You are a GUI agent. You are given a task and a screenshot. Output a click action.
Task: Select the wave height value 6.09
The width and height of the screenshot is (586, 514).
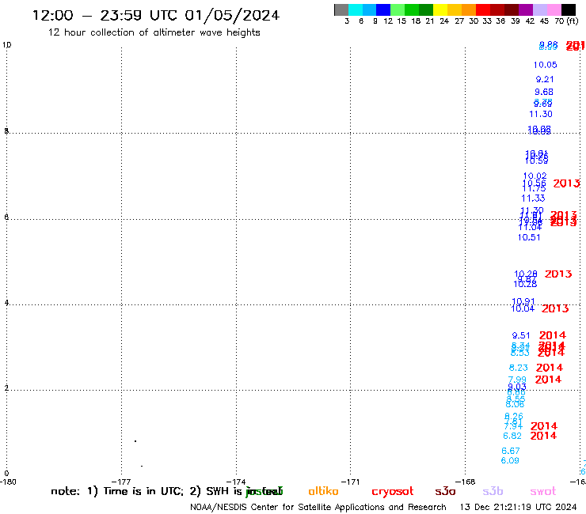click(510, 460)
